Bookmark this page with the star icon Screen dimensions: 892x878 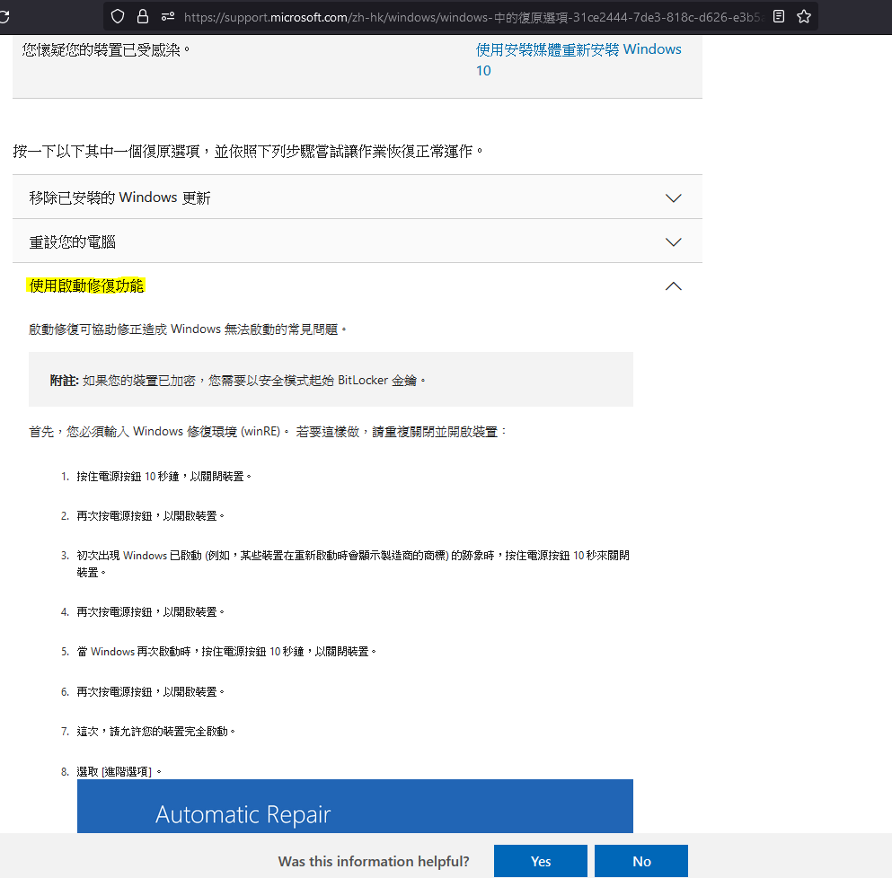(804, 16)
